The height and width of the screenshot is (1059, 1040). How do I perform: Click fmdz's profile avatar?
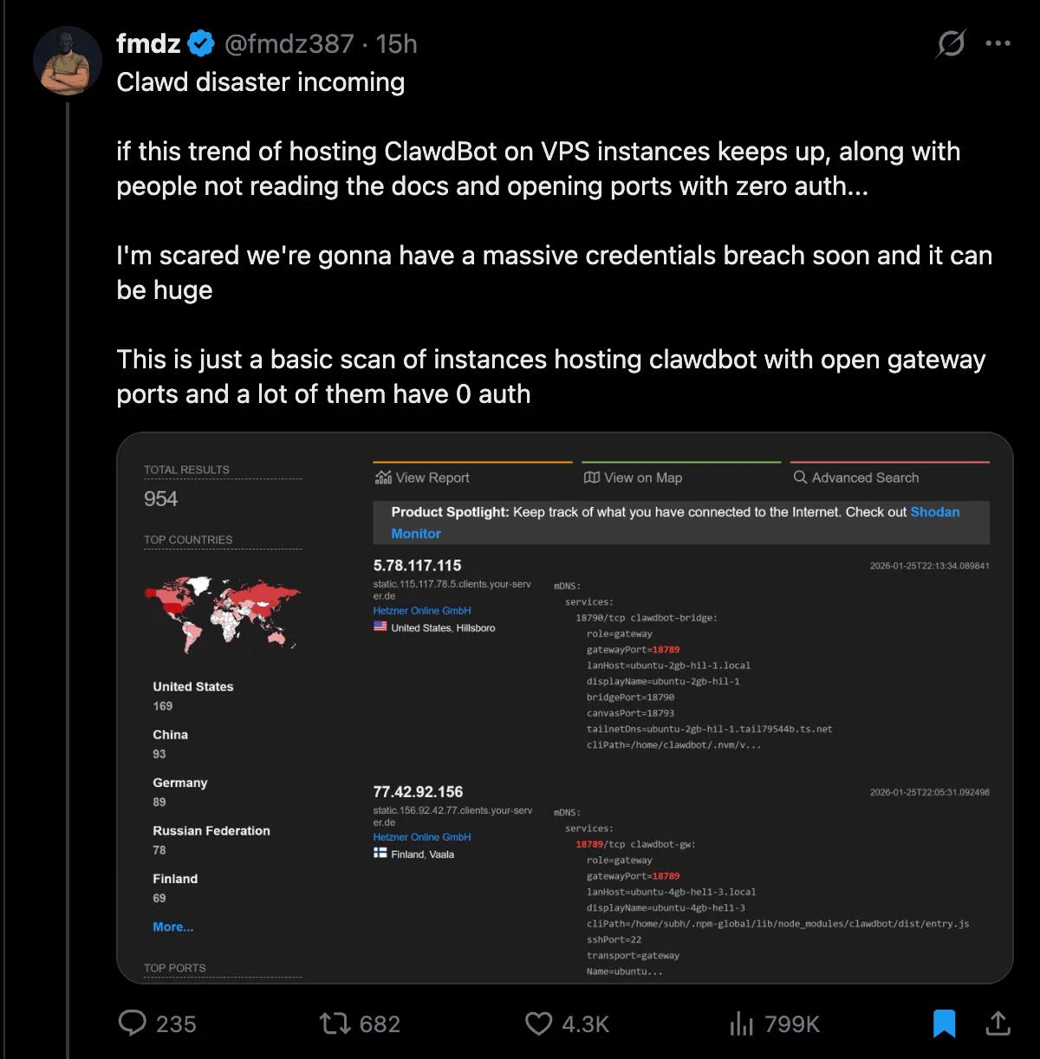tap(67, 61)
